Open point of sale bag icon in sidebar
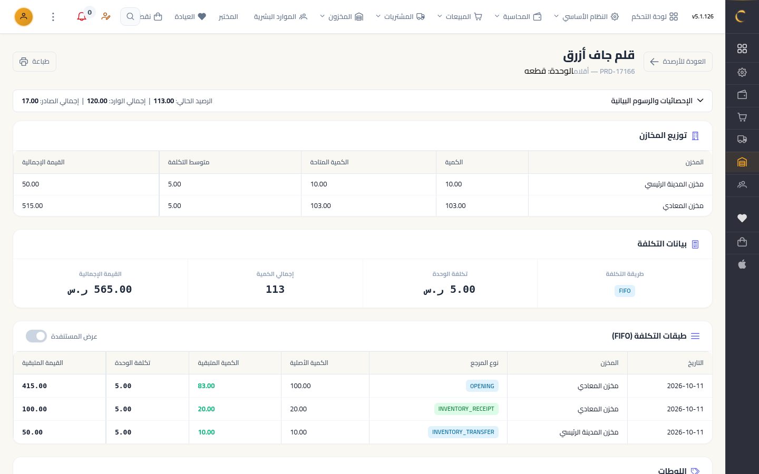The height and width of the screenshot is (474, 759). coord(742,242)
